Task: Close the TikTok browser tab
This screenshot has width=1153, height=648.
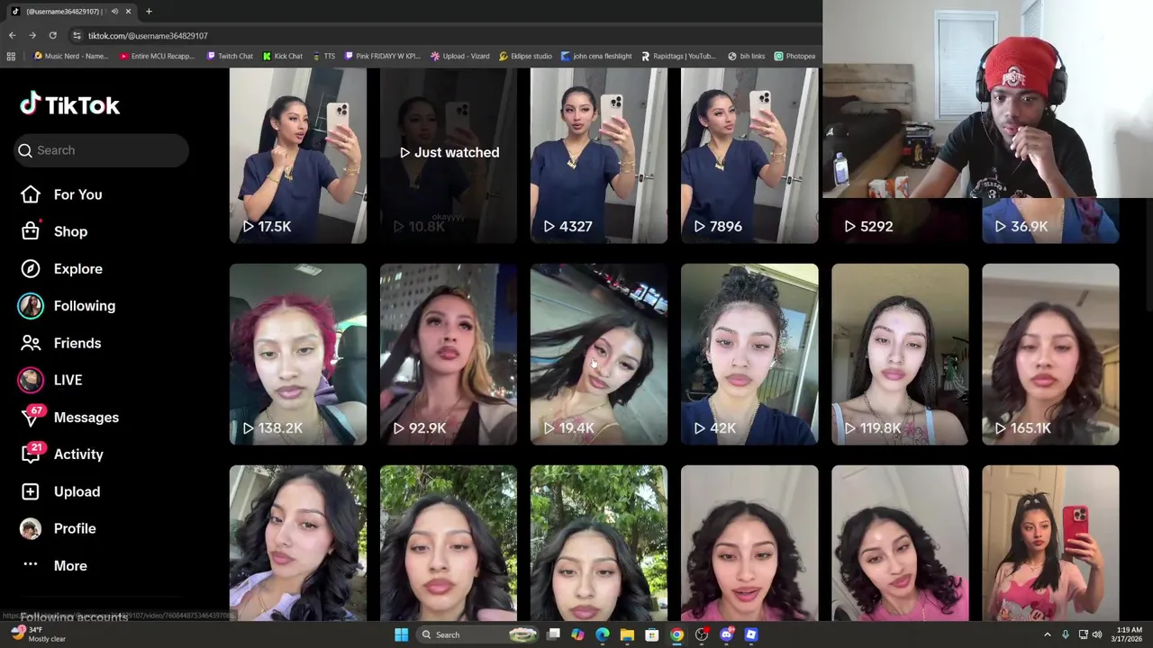Action: click(128, 12)
